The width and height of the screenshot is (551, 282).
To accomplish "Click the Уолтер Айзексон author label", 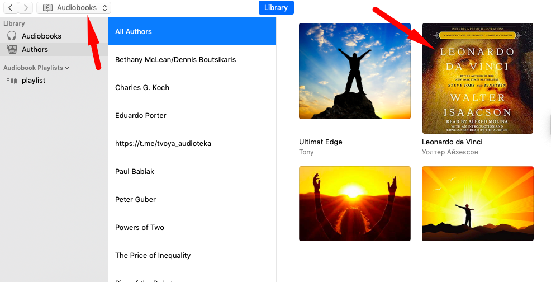I will tap(450, 152).
